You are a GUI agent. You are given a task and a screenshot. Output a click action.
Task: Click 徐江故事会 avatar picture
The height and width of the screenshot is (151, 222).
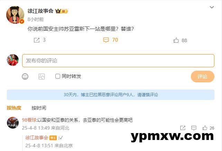15,15
